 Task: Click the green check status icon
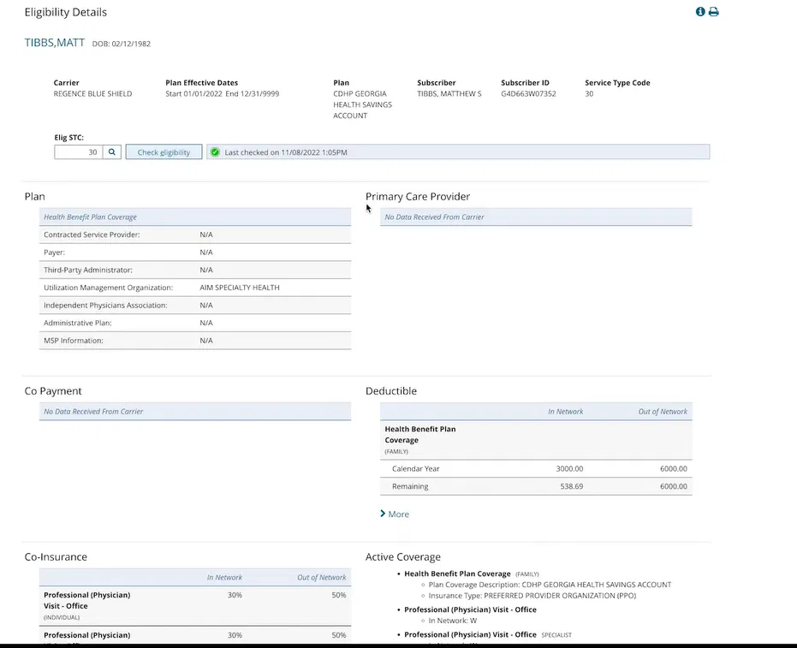click(215, 152)
